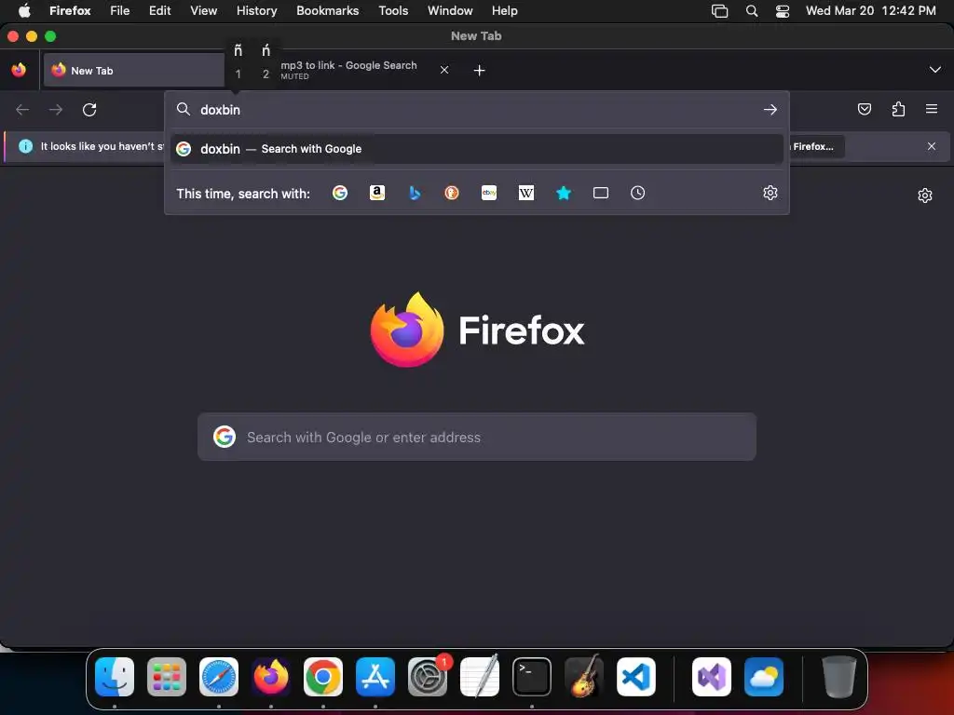Viewport: 954px width, 715px height.
Task: Expand the list all tabs chevron
Action: pos(935,70)
